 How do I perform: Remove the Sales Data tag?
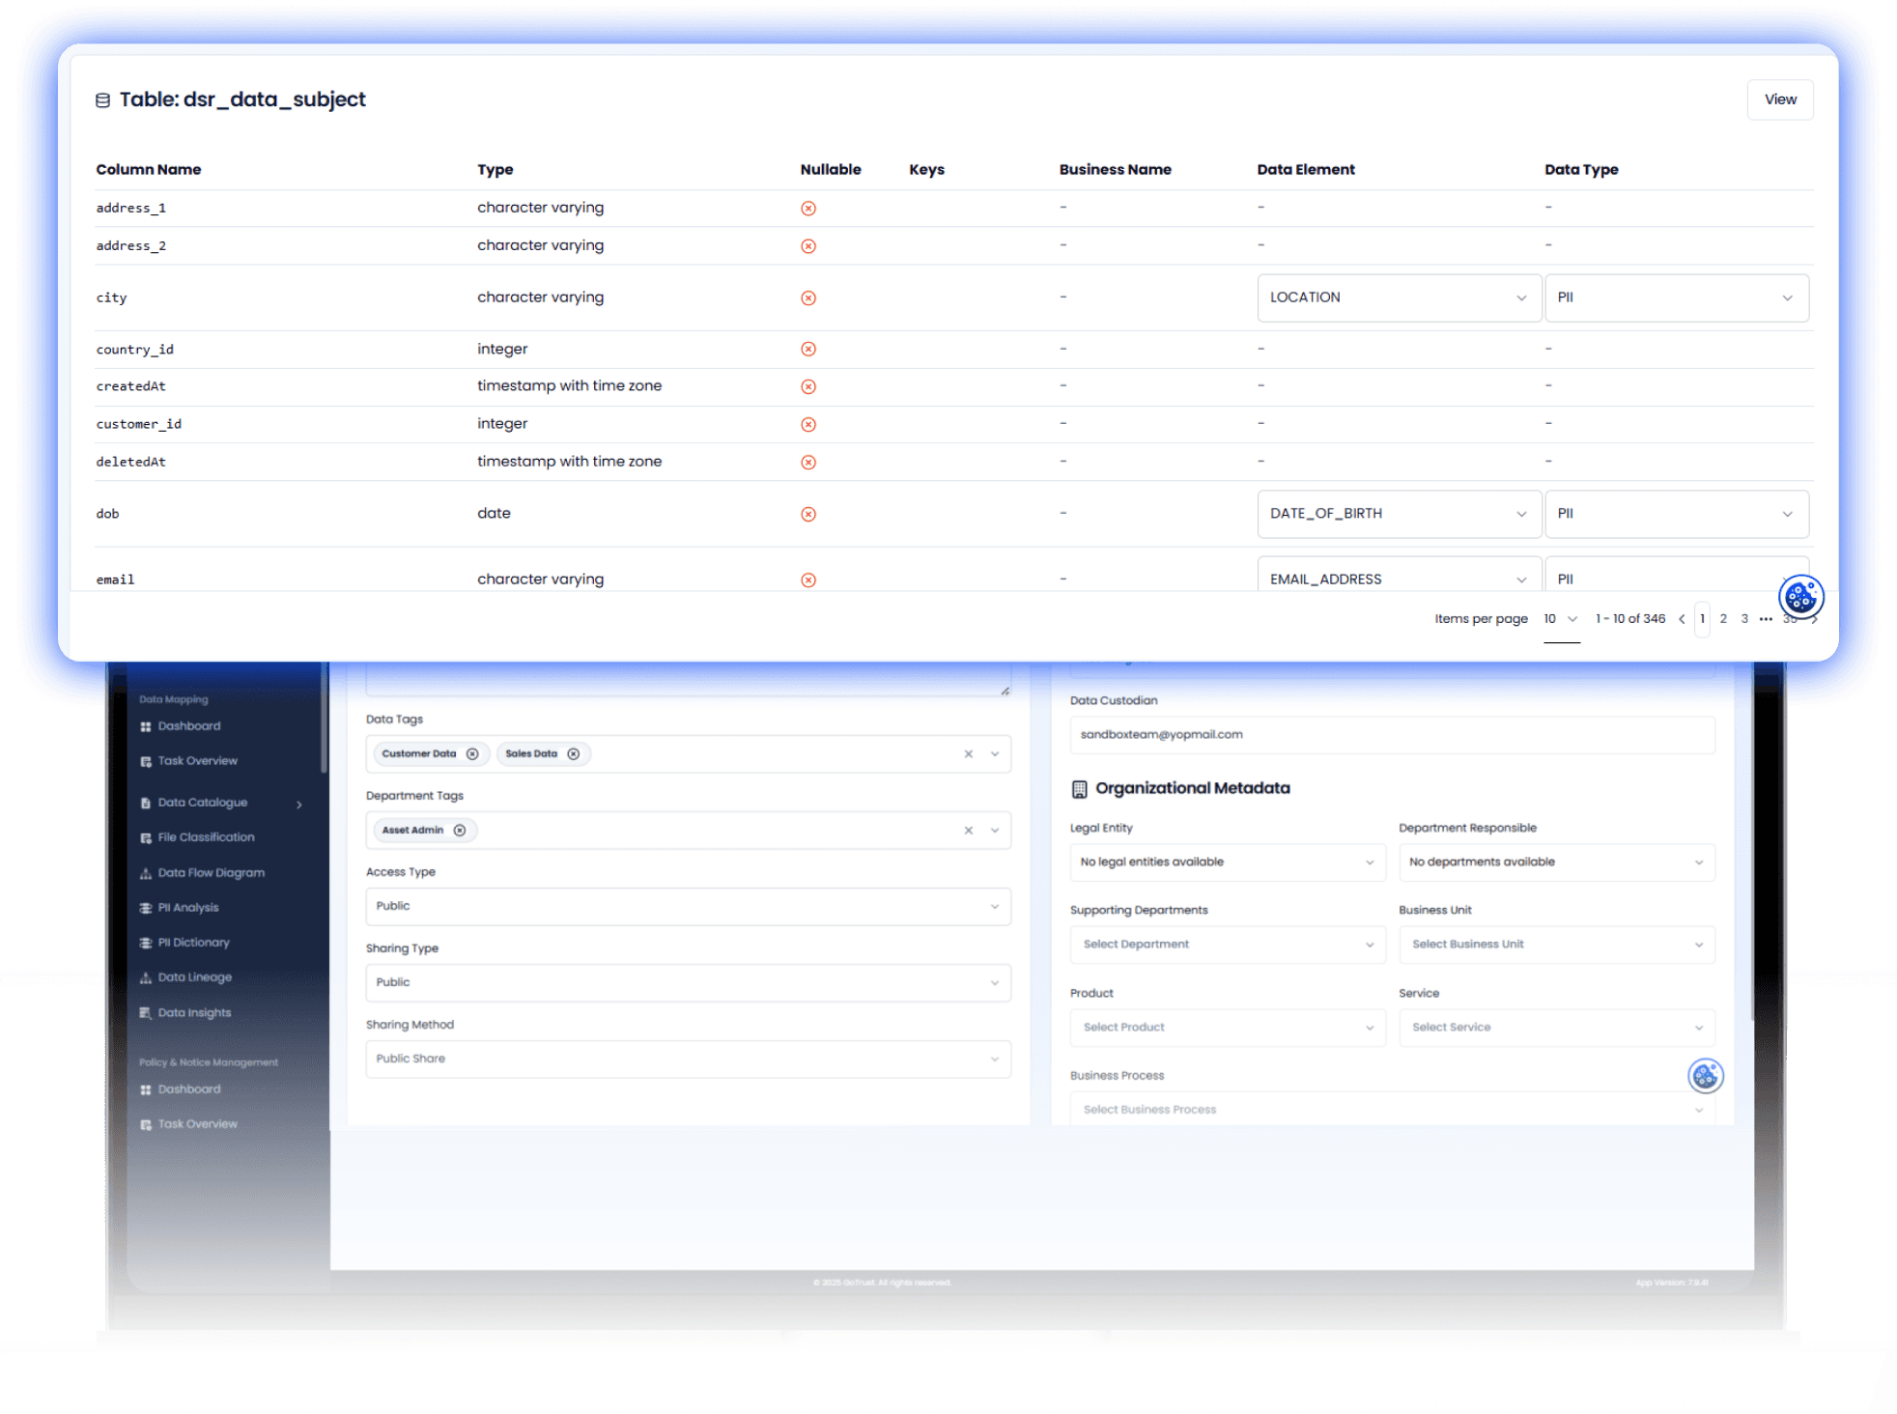pyautogui.click(x=574, y=754)
